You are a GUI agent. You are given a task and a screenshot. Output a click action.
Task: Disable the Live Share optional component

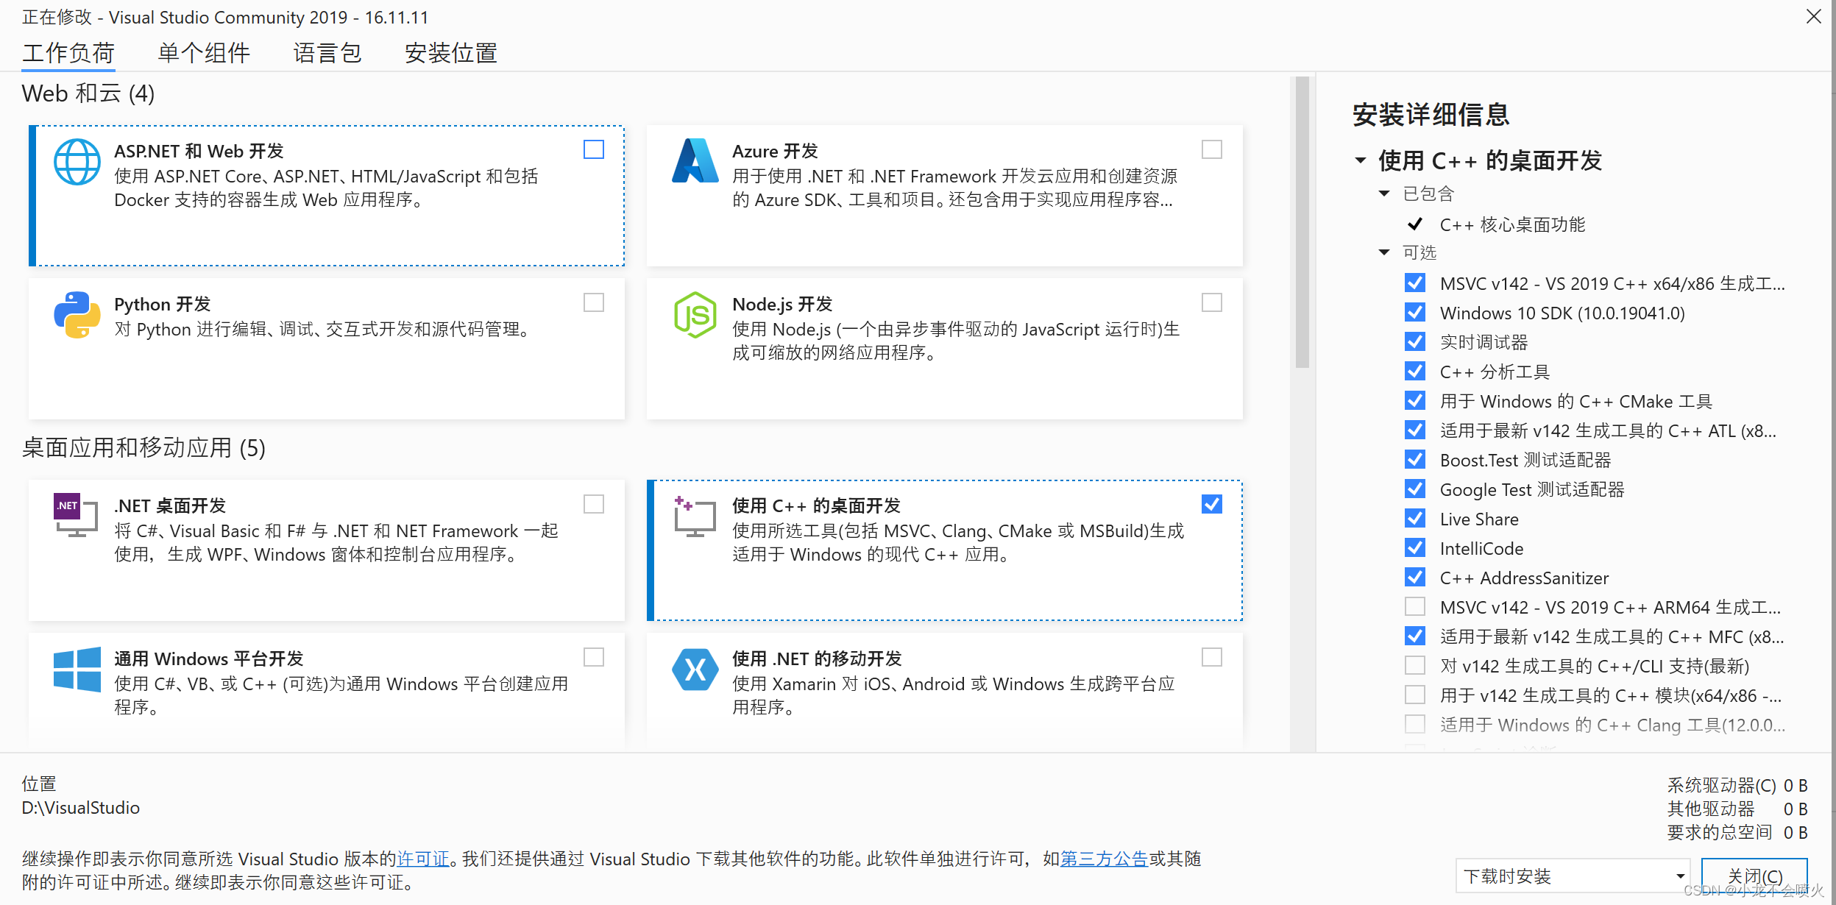[1414, 519]
